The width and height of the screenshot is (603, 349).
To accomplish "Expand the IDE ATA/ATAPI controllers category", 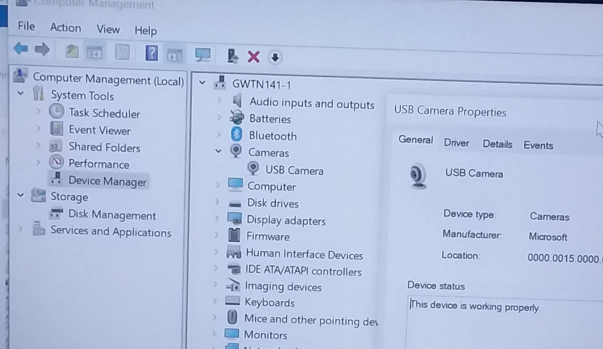I will 216,269.
